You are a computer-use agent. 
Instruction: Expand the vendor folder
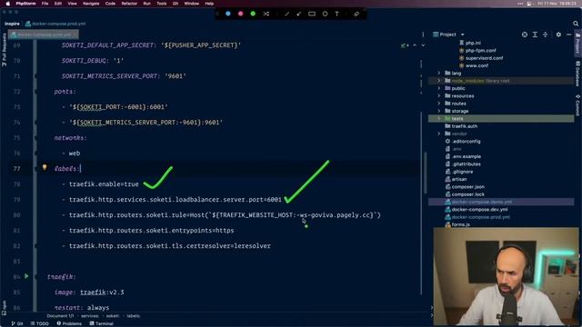438,134
